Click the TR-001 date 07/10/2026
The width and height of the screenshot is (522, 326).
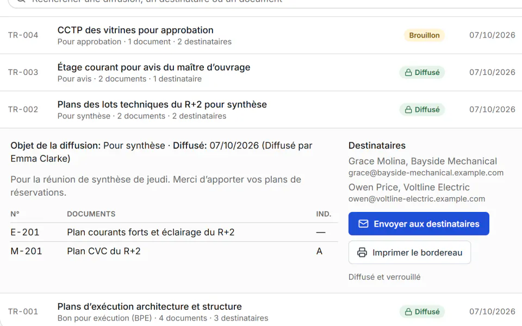(493, 312)
